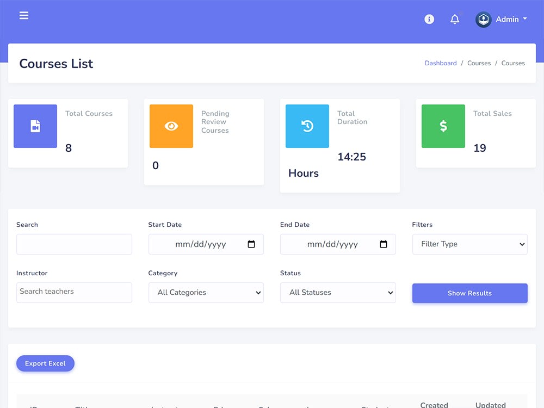Screen dimensions: 544x408
Task: Open the All Categories dropdown
Action: pyautogui.click(x=206, y=293)
